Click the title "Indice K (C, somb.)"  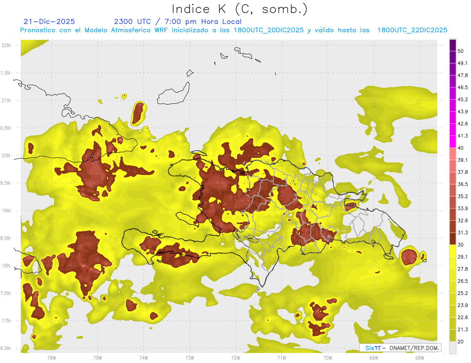(x=239, y=9)
